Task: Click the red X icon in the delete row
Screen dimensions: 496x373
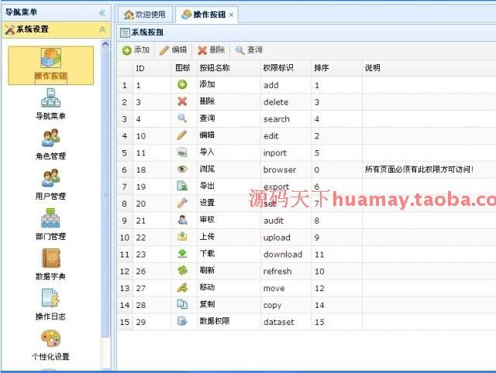Action: pyautogui.click(x=182, y=101)
